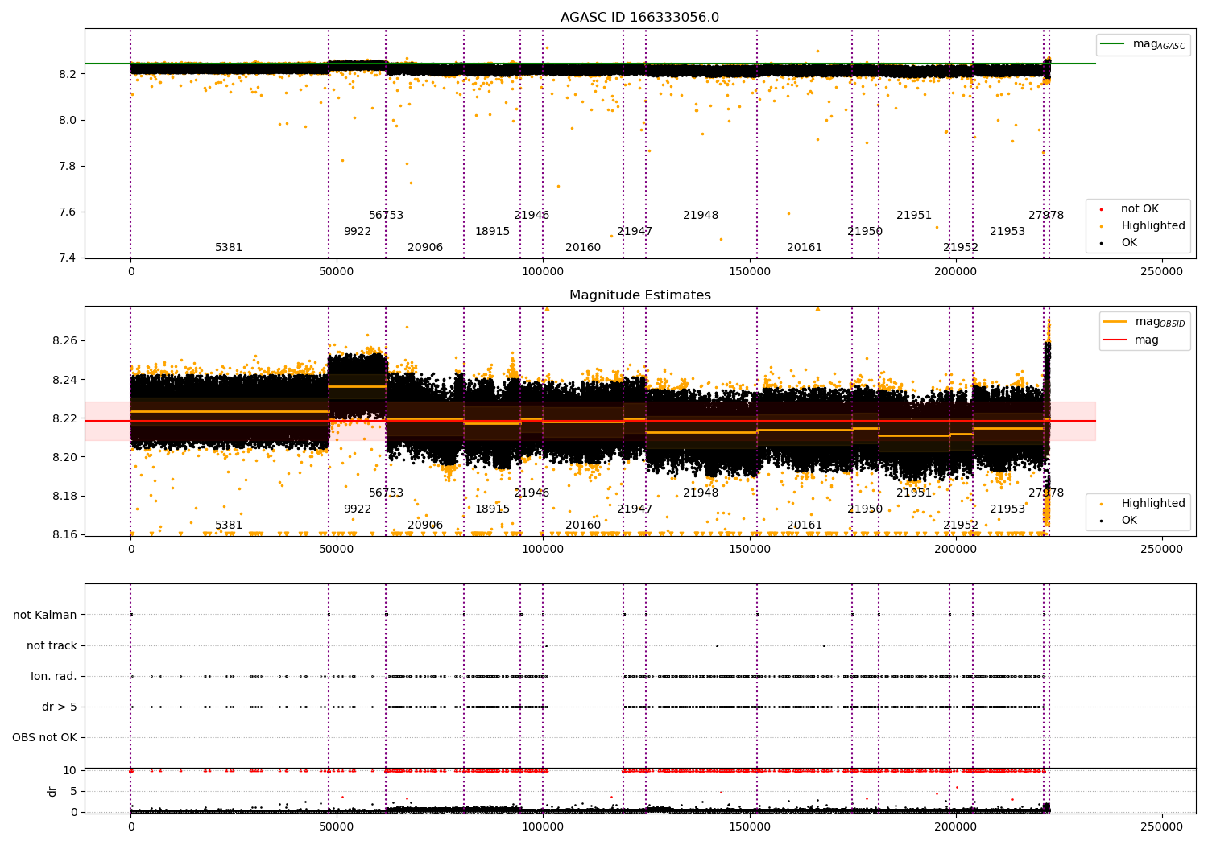
Task: Select 18915 label in Magnitude Estimates plot
Action: [492, 509]
